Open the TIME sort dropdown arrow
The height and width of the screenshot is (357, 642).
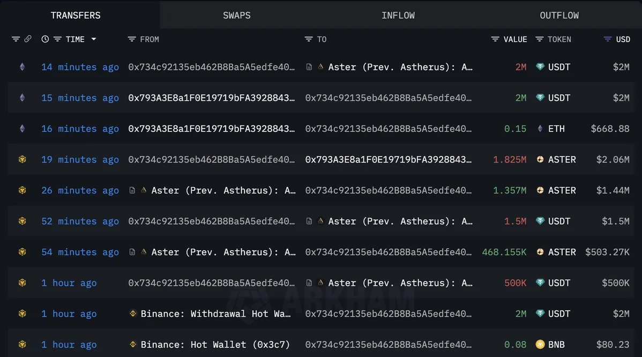[94, 39]
